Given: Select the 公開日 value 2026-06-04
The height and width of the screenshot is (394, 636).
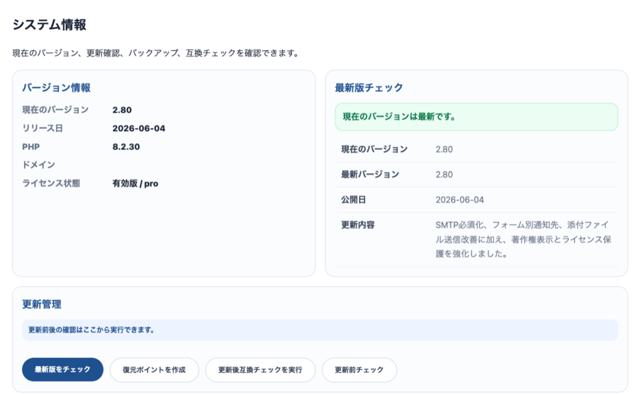Looking at the screenshot, I should coord(460,200).
